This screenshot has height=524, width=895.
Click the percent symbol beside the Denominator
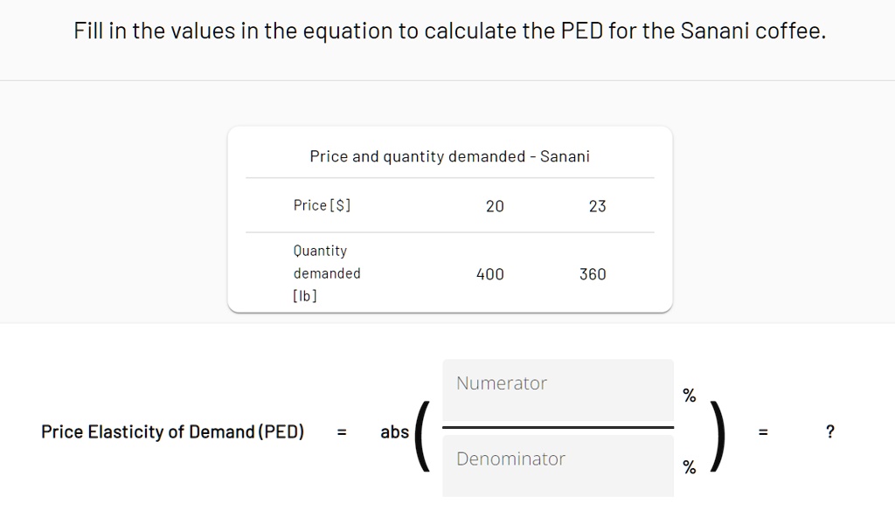(x=689, y=469)
